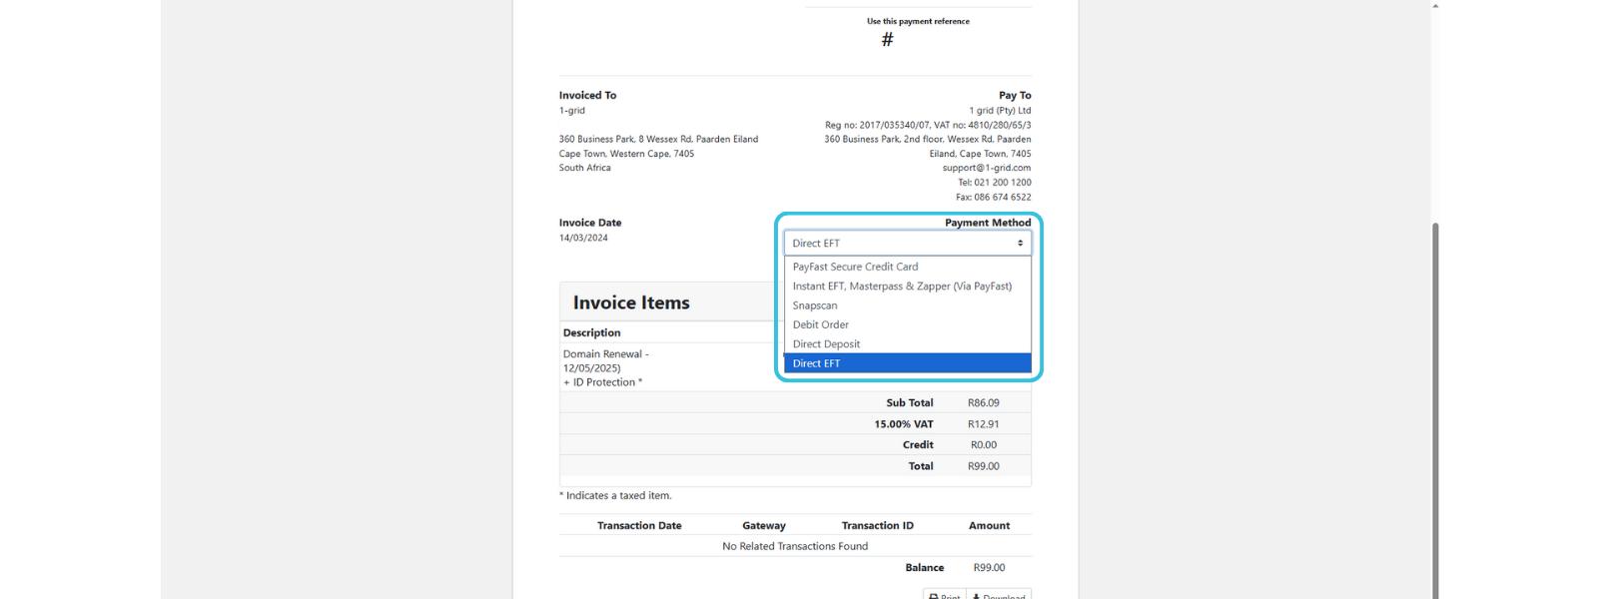The height and width of the screenshot is (599, 1598).
Task: Select PayFast Secure Credit Card option
Action: (855, 267)
